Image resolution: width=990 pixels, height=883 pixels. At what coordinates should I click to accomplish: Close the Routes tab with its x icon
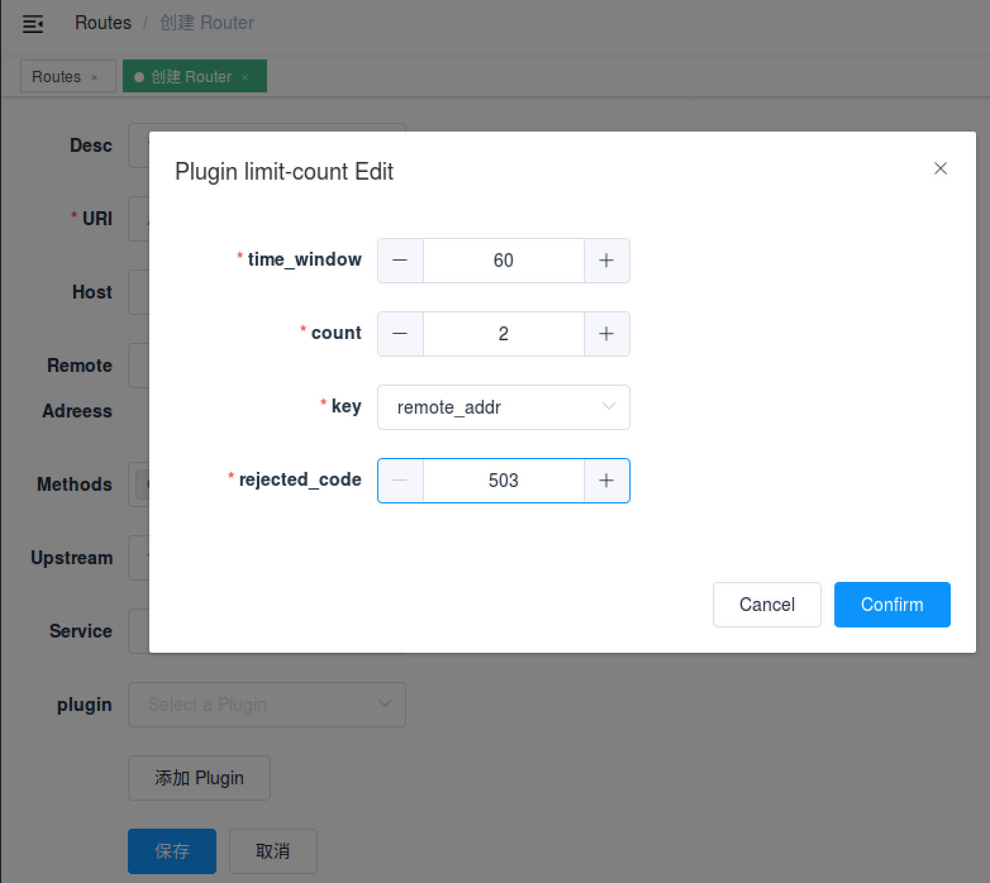tap(94, 77)
